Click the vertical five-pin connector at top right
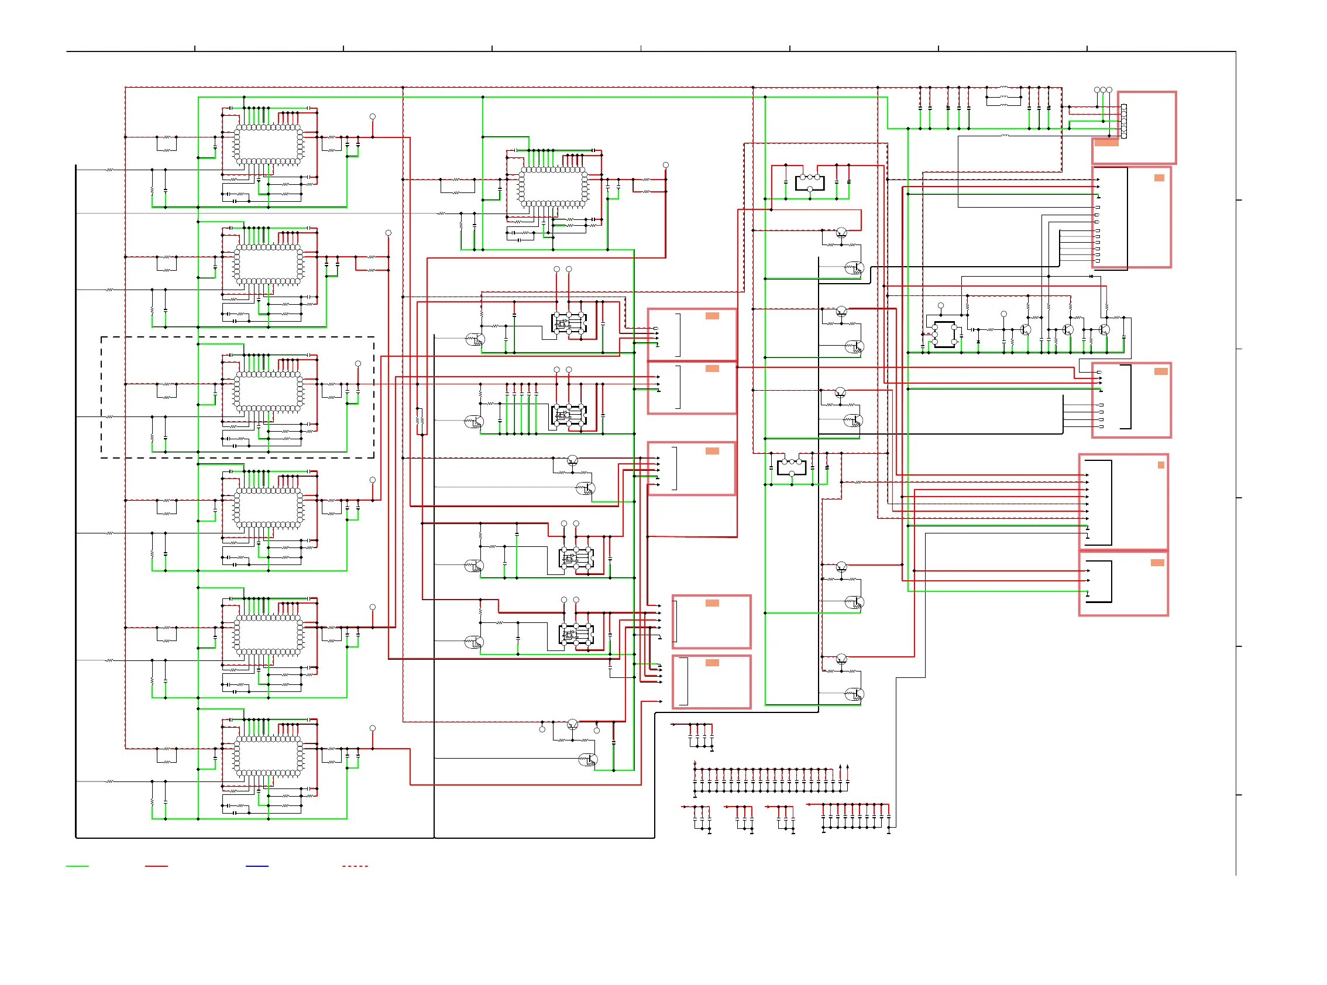Image resolution: width=1327 pixels, height=985 pixels. click(x=1123, y=121)
